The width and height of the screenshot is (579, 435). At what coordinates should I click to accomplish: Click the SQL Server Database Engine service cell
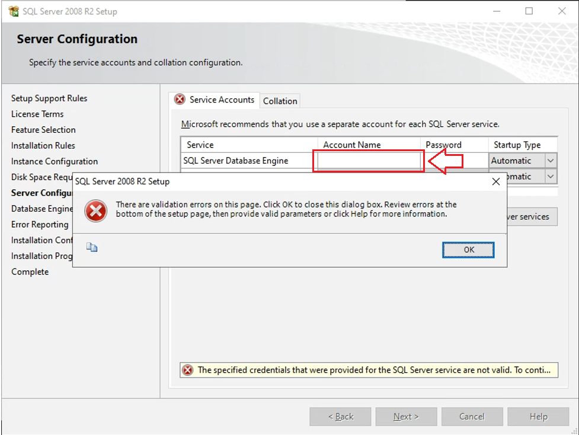pyautogui.click(x=249, y=161)
